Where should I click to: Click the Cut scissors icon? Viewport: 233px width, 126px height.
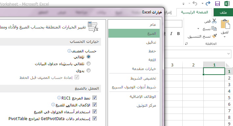click(214, 21)
